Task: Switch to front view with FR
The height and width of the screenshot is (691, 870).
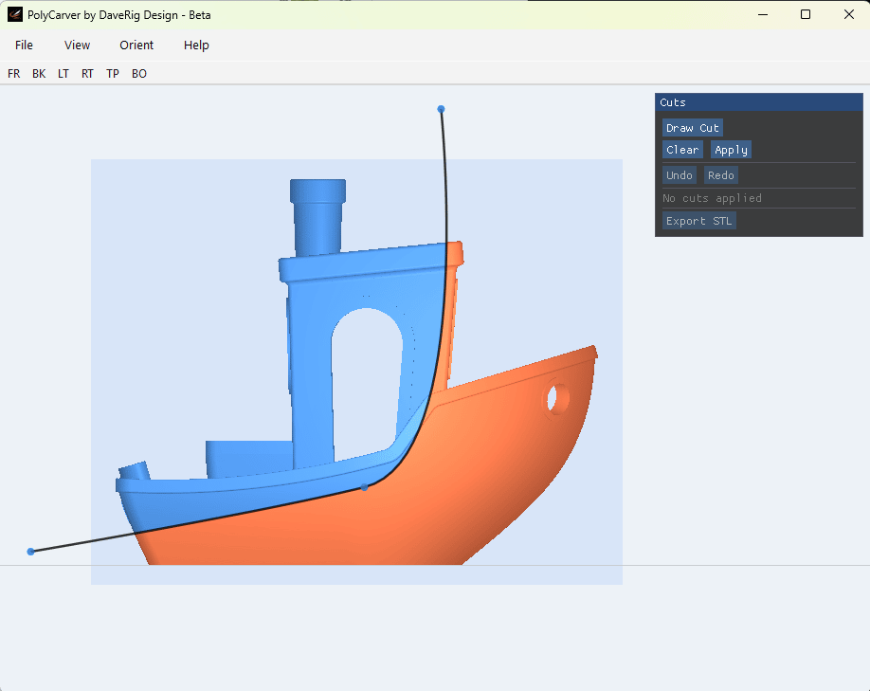Action: [14, 74]
